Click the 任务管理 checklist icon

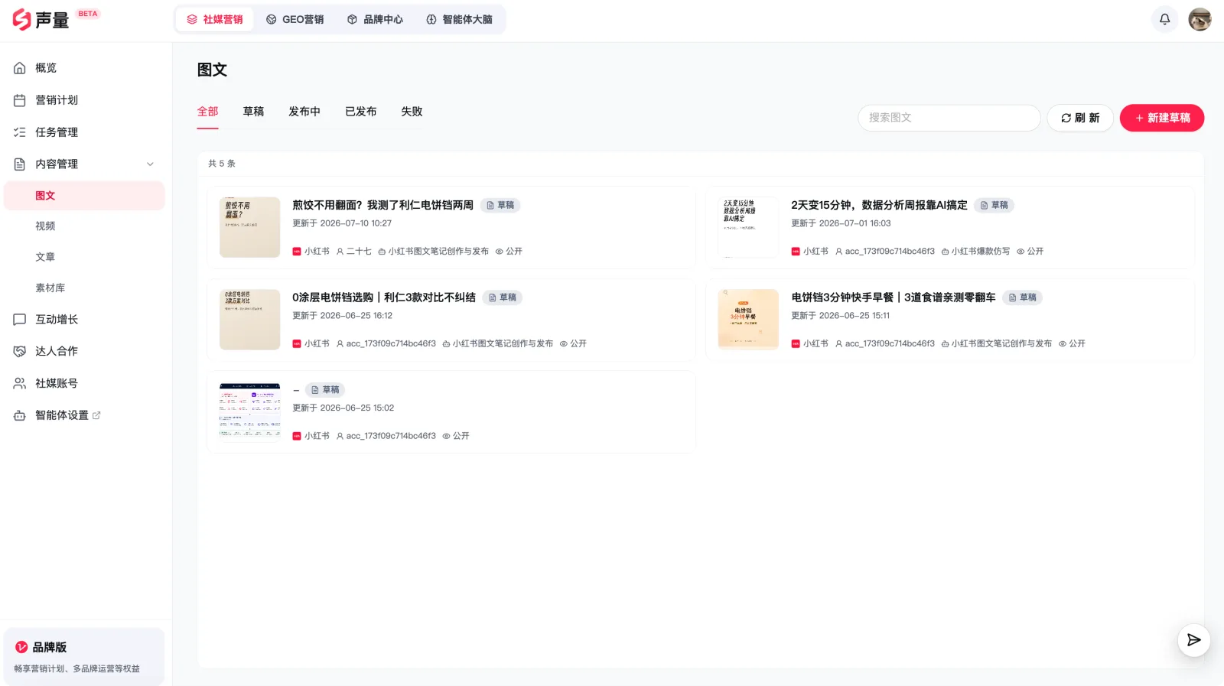tap(20, 132)
